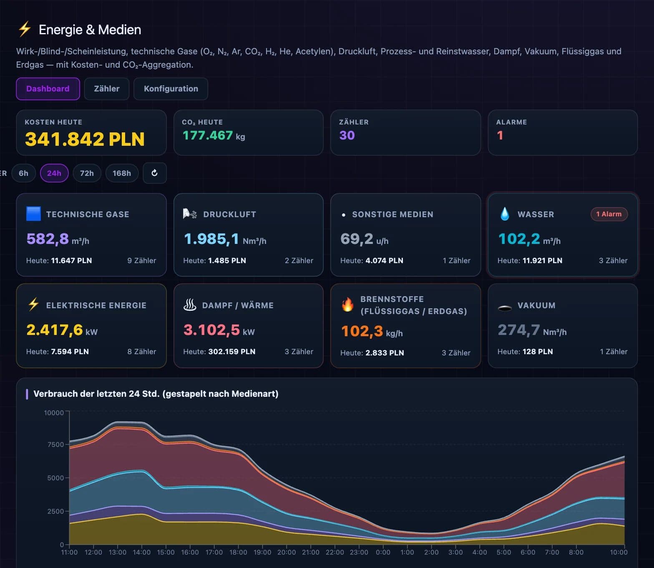Click the VAKUUM card heading
This screenshot has height=568, width=654.
(536, 305)
